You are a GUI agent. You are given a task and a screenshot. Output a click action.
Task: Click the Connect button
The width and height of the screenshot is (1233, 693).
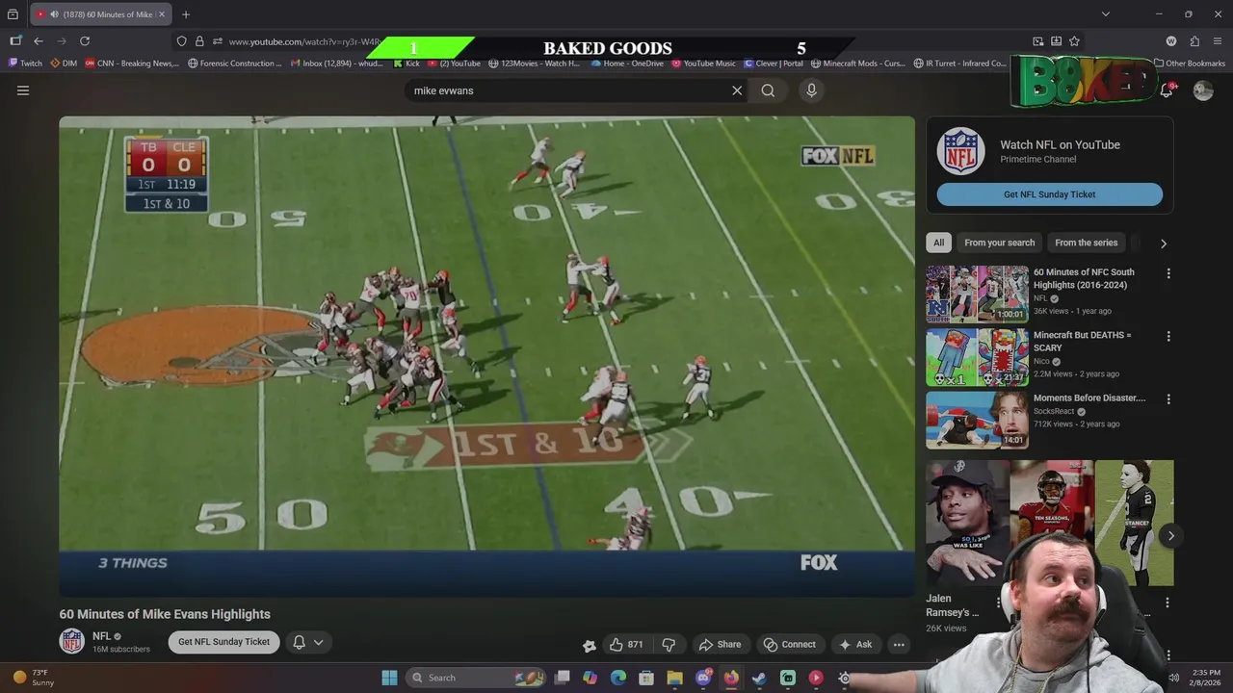(789, 645)
